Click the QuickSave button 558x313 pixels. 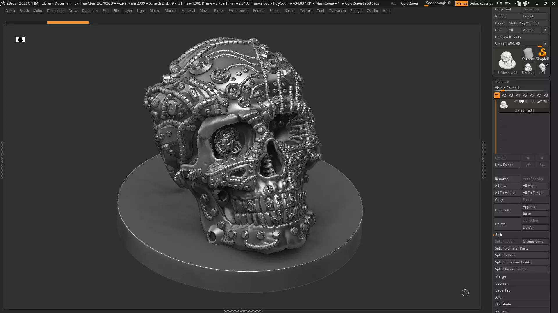(409, 3)
